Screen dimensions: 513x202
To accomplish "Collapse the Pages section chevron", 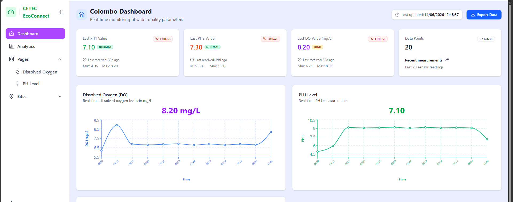I will 60,59.
